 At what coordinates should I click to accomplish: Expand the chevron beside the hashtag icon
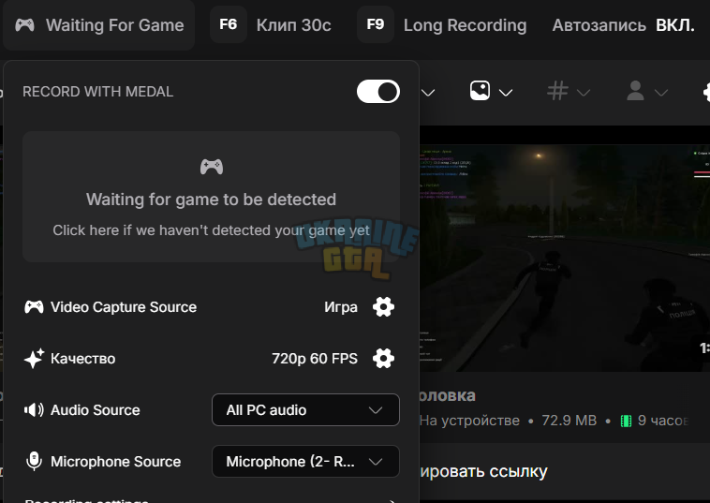pos(584,93)
